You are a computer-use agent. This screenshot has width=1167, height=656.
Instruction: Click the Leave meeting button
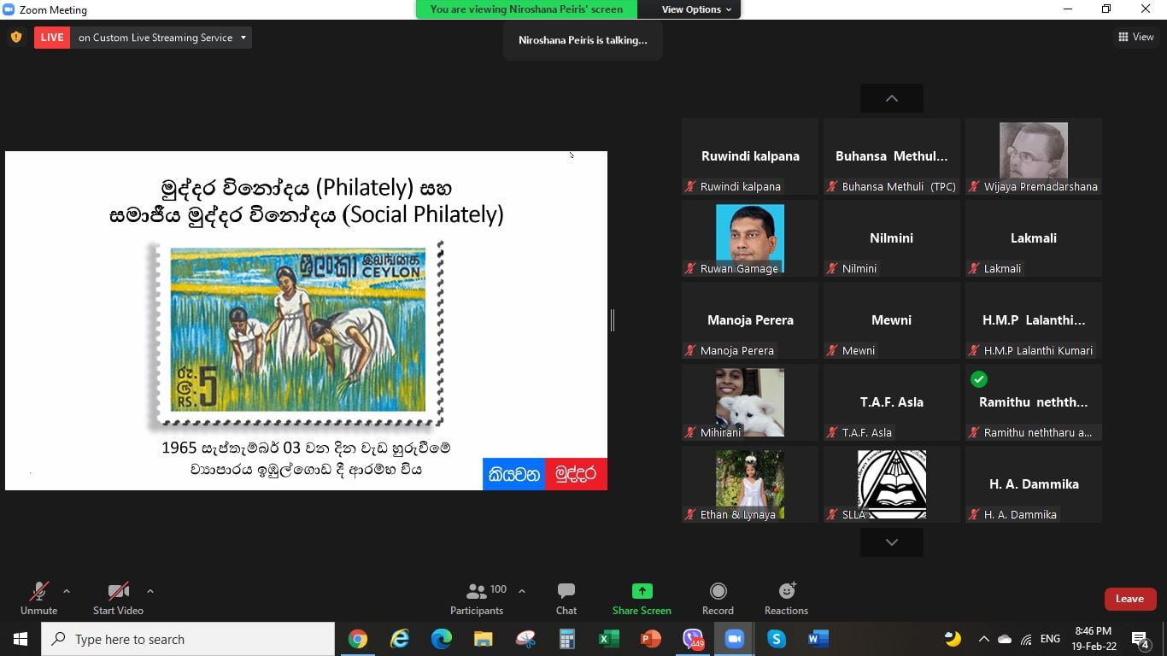pyautogui.click(x=1129, y=599)
